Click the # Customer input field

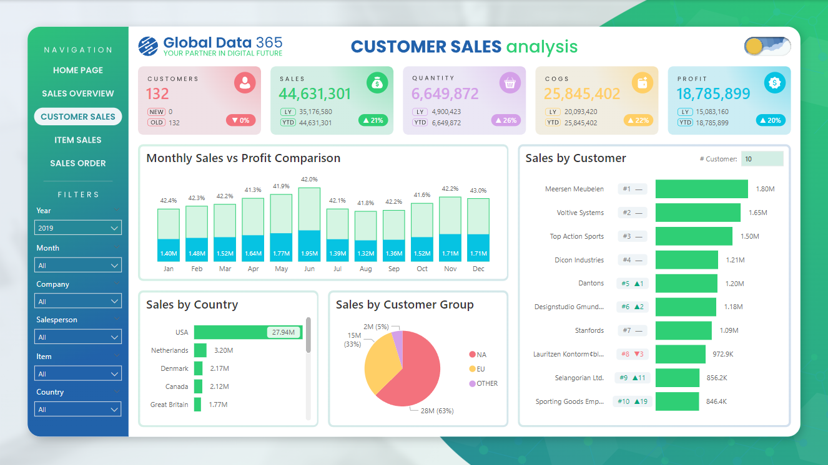(762, 159)
